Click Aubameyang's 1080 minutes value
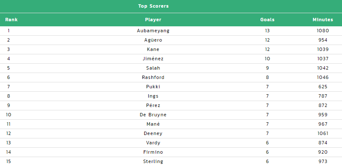The width and height of the screenshot is (342, 166). tap(323, 31)
